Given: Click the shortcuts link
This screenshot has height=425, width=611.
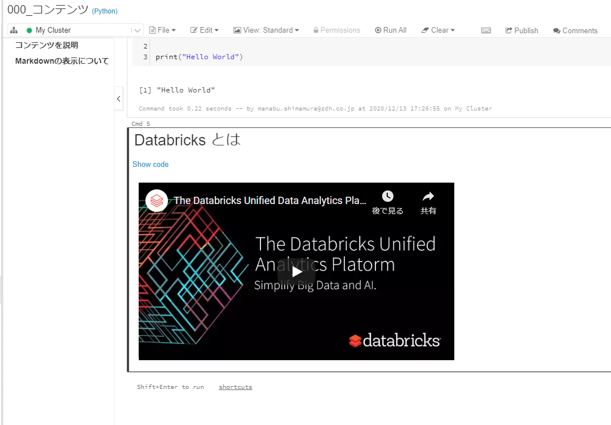Looking at the screenshot, I should [236, 387].
